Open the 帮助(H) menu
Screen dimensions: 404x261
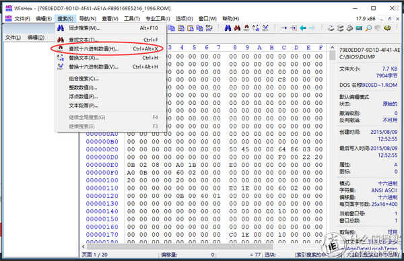coord(230,19)
